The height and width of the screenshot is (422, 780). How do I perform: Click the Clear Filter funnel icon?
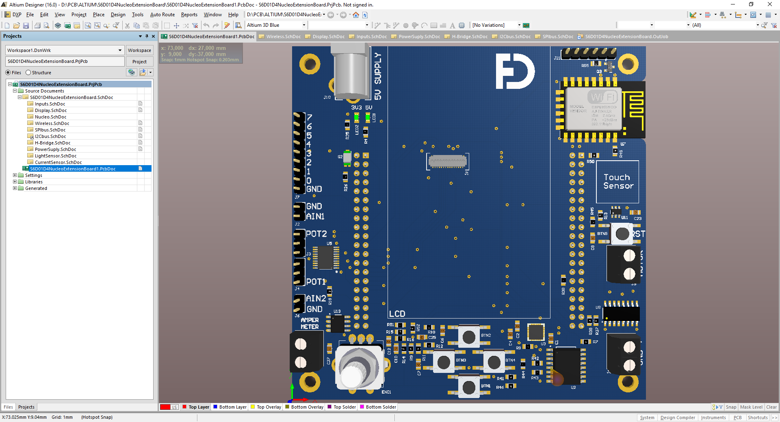(195, 26)
